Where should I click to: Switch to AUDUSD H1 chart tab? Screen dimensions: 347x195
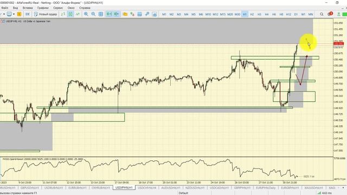click(x=171, y=188)
